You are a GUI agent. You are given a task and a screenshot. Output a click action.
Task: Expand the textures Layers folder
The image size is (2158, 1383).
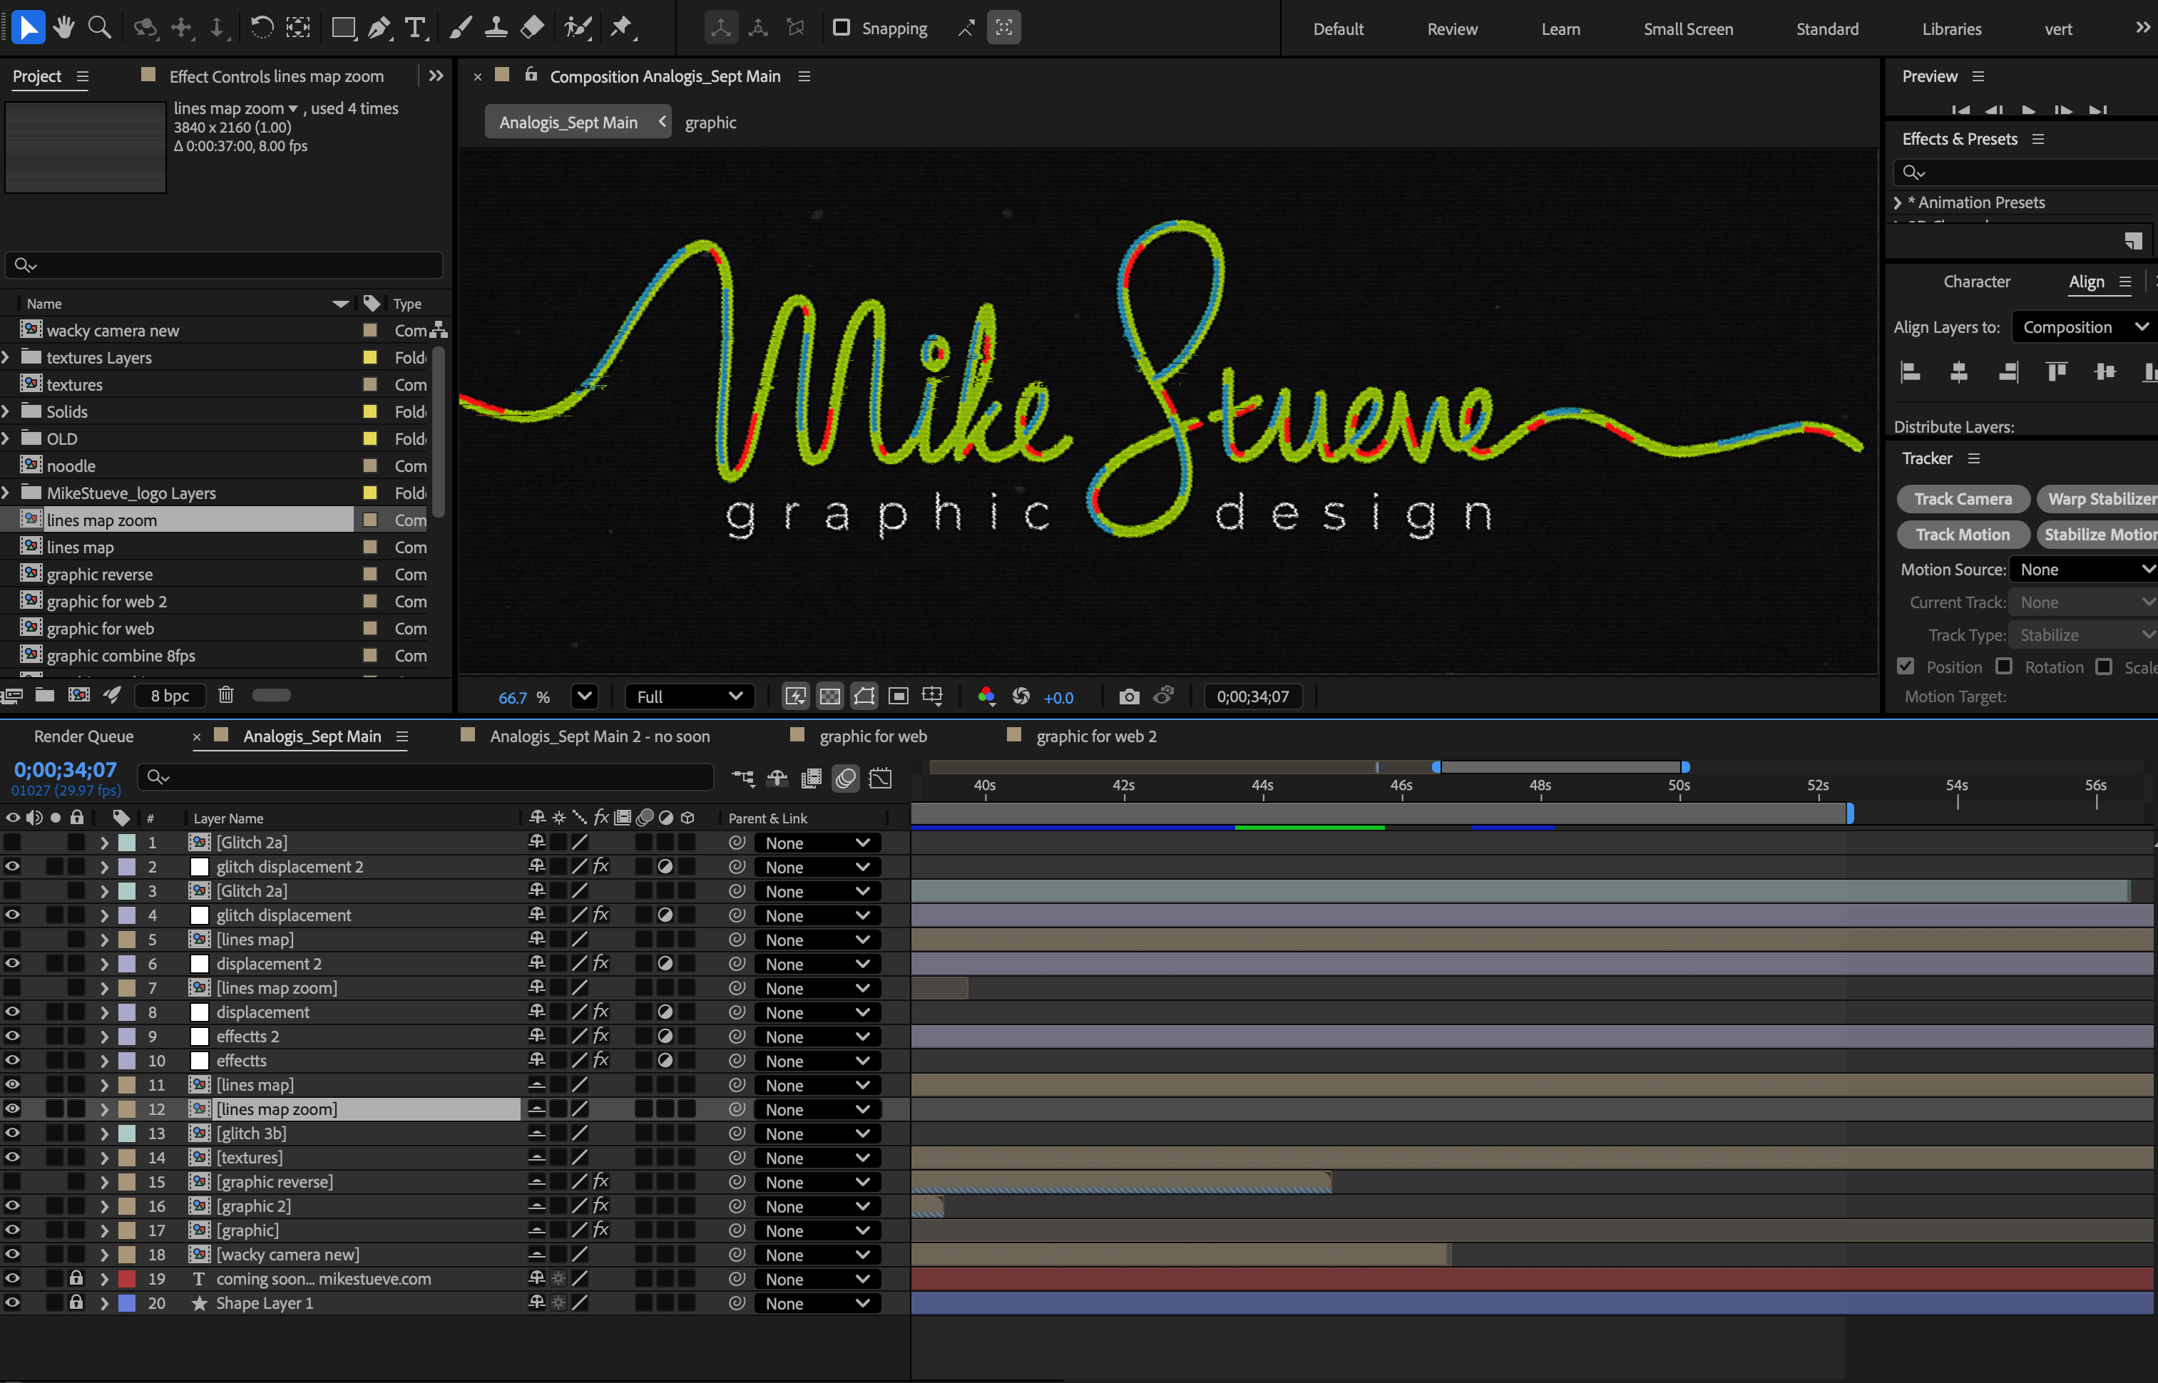6,357
